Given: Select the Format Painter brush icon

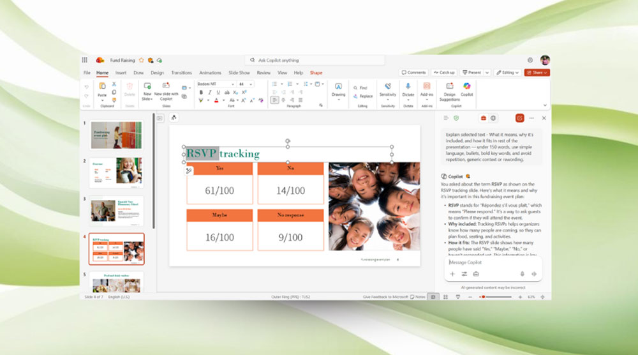Looking at the screenshot, I should pos(114,100).
